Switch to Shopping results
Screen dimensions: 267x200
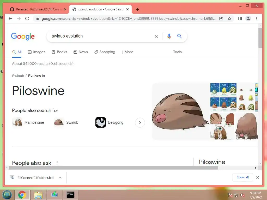(105, 52)
